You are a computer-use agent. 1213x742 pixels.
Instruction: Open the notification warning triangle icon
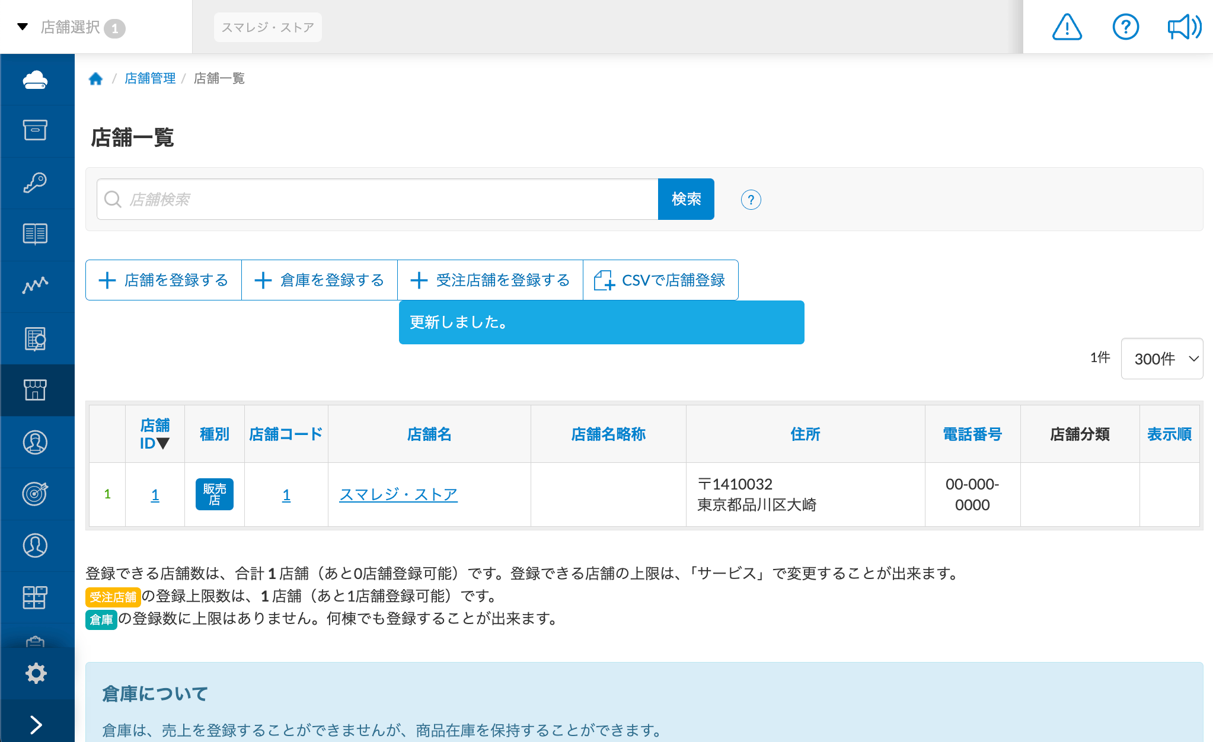[1066, 27]
